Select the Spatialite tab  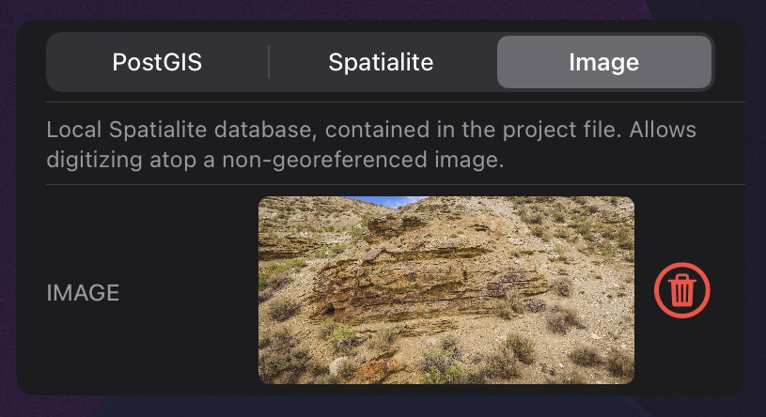381,63
